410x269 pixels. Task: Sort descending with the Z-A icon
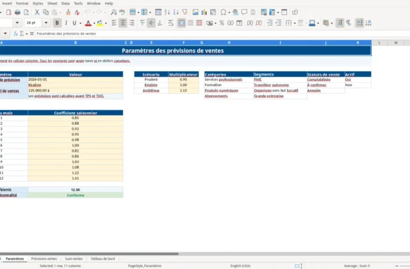coord(176,12)
